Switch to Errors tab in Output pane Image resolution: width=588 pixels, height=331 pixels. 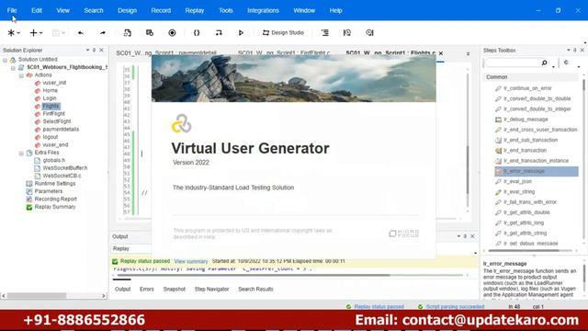tap(147, 289)
